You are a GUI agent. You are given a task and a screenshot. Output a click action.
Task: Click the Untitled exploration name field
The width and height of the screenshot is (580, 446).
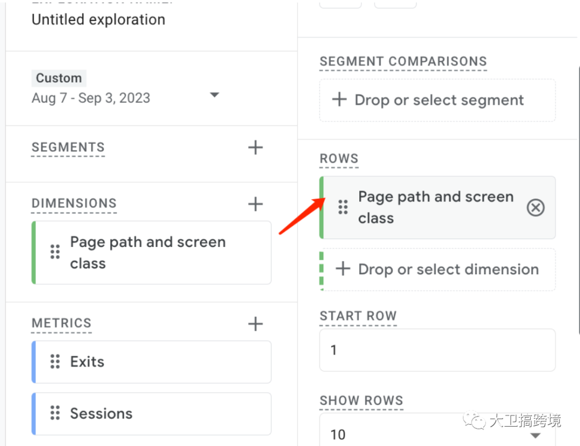(x=98, y=20)
